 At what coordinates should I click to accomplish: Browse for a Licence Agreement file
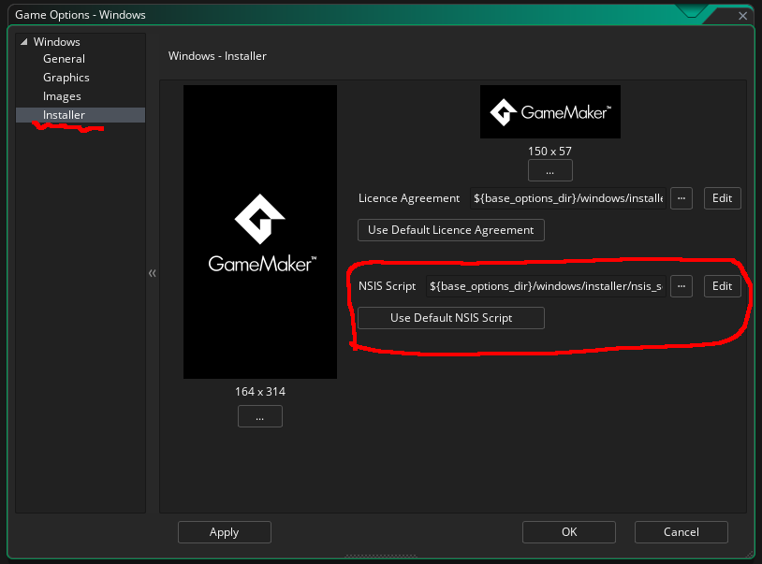681,198
